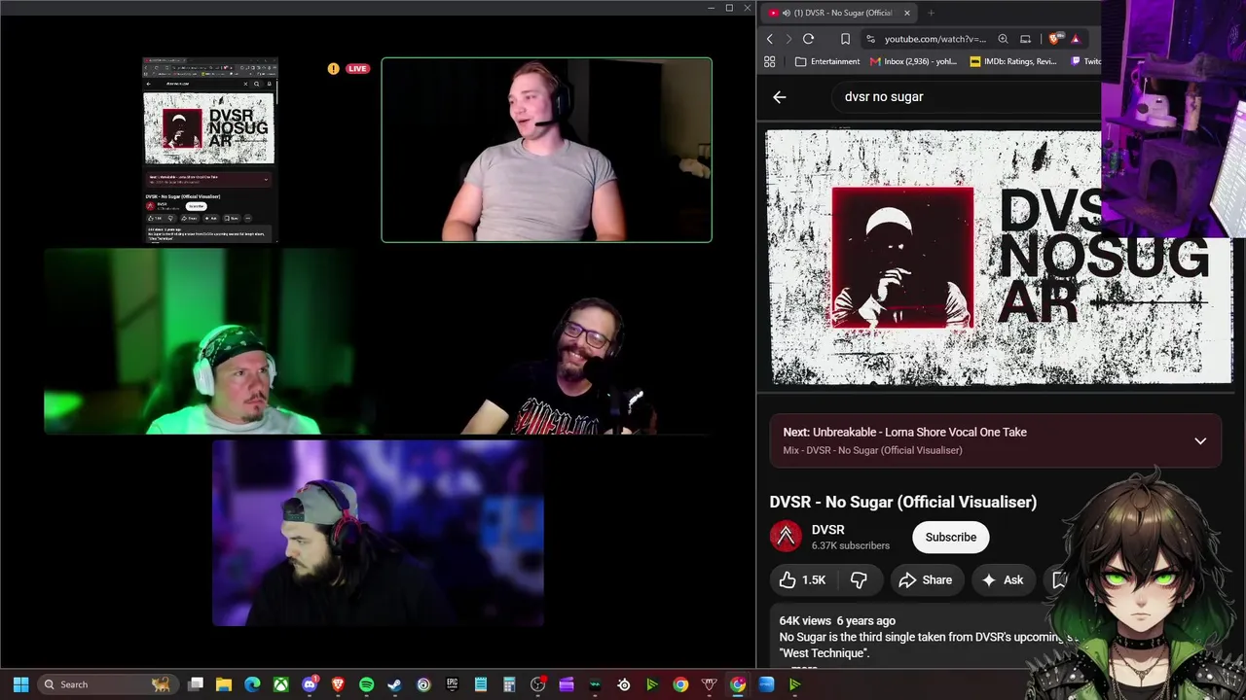Open the Gmail Inbox bookmark
The image size is (1246, 700).
(x=913, y=61)
